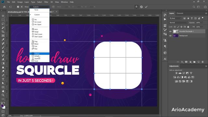208x117 pixels.
Task: Select the Eraser tool
Action: (3, 59)
